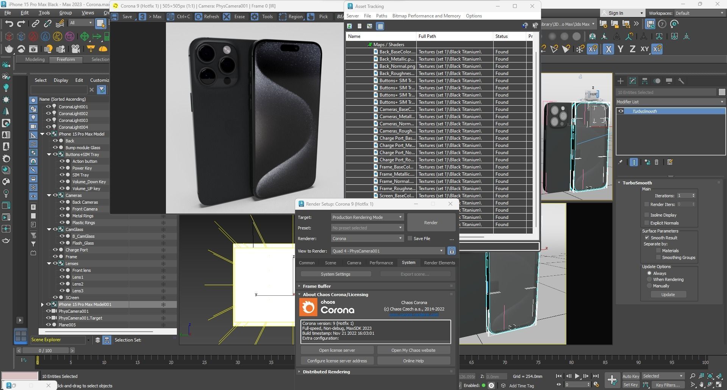Open the Renderer Corona dropdown
The width and height of the screenshot is (727, 390).
367,239
